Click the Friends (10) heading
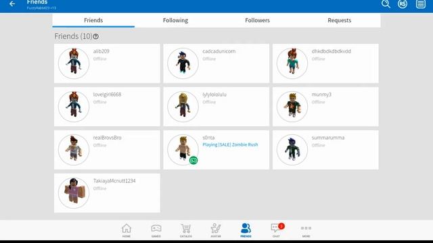The image size is (433, 243). [x=73, y=36]
